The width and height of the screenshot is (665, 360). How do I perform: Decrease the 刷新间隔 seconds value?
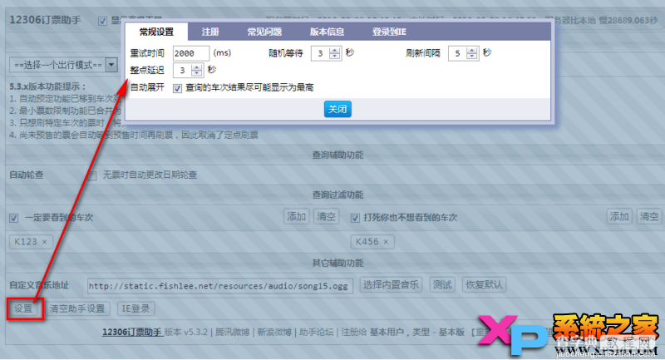tap(472, 57)
